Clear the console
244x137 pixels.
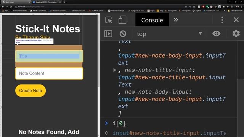coord(123,33)
